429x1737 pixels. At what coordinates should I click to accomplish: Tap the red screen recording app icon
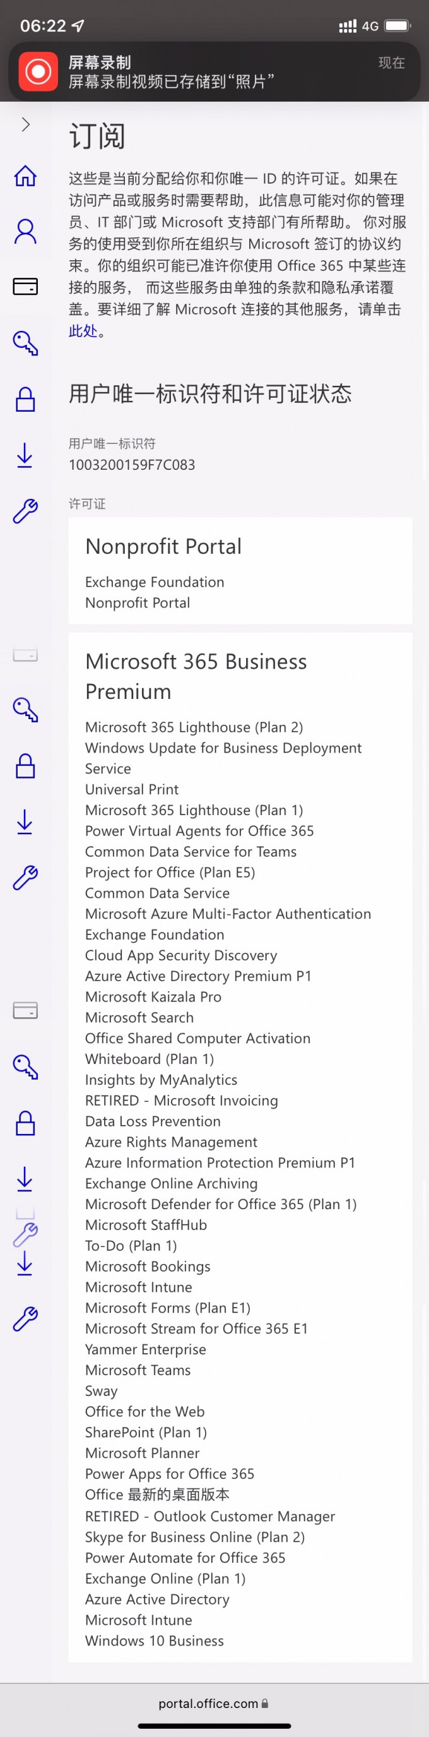(38, 71)
